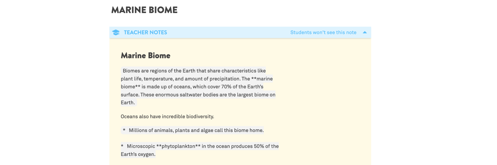The height and width of the screenshot is (165, 497).
Task: Click the Marine Biome heading inside notes
Action: coord(145,56)
